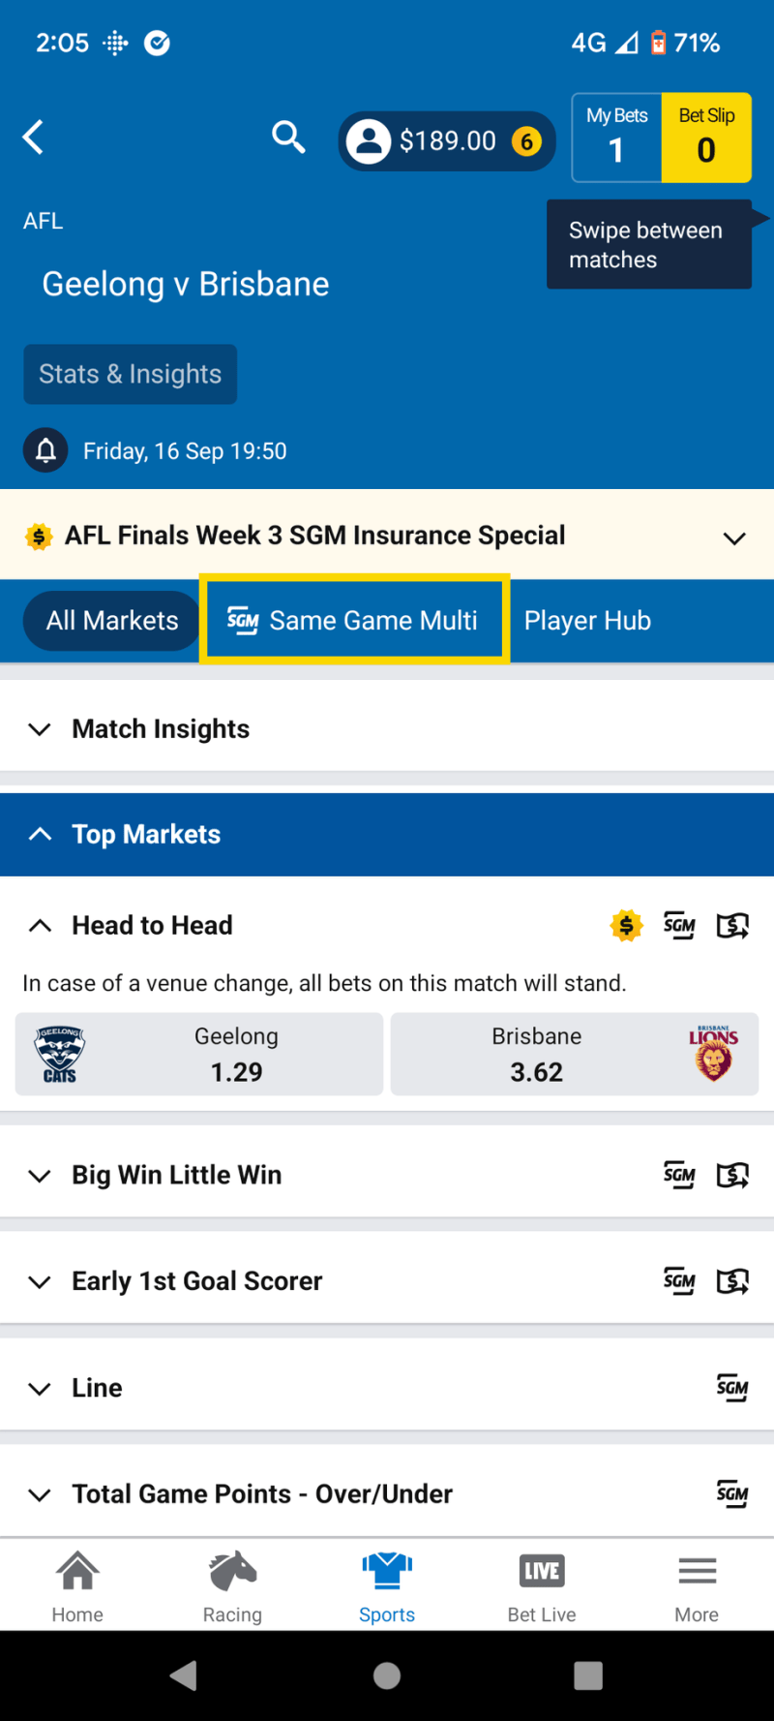Open the search magnifier icon
This screenshot has height=1721, width=774.
(288, 138)
